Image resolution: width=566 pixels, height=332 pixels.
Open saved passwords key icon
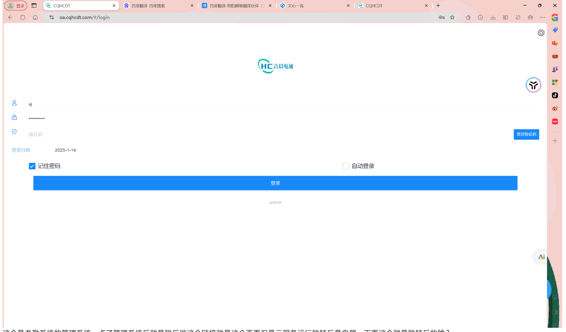coord(442,18)
